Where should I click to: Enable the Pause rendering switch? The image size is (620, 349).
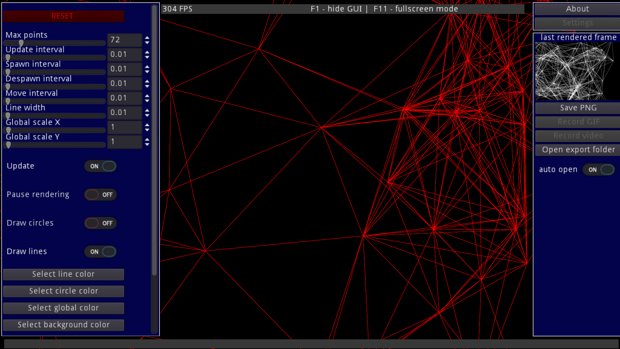coord(100,195)
